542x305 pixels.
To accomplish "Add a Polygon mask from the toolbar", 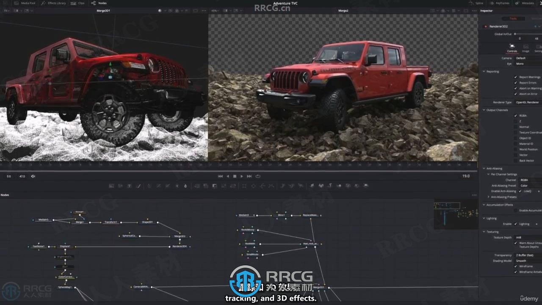I will pos(263,186).
